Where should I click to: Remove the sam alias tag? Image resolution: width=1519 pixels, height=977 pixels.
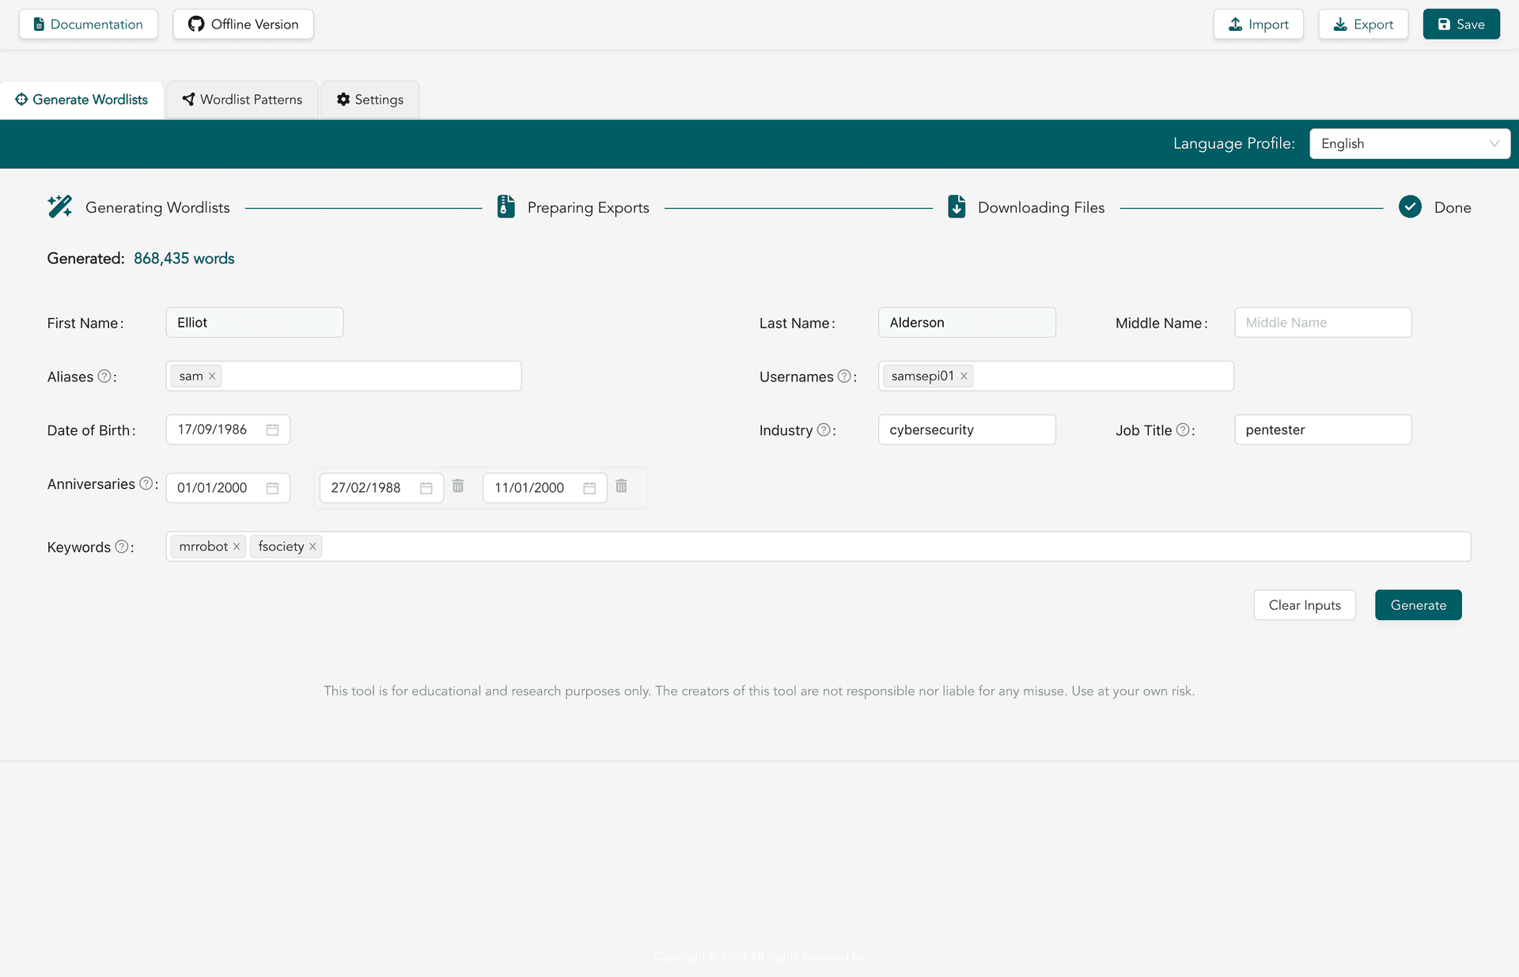[x=211, y=376]
